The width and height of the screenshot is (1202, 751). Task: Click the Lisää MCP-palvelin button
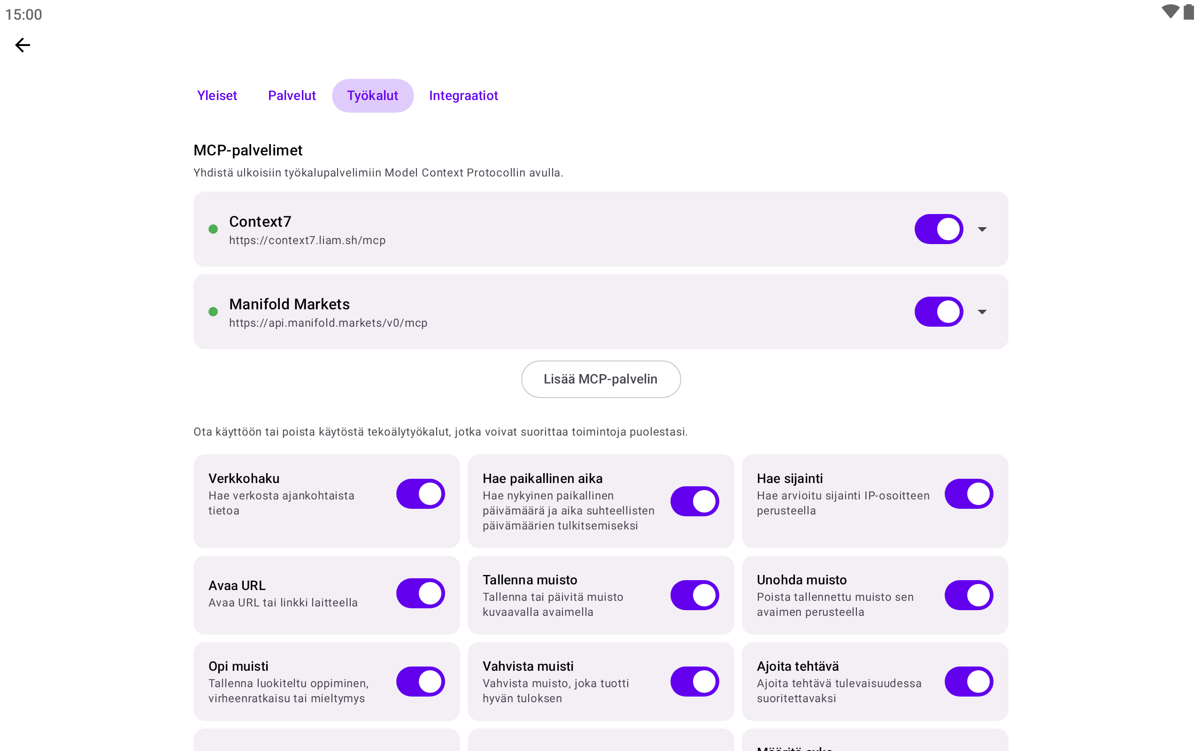[601, 379]
